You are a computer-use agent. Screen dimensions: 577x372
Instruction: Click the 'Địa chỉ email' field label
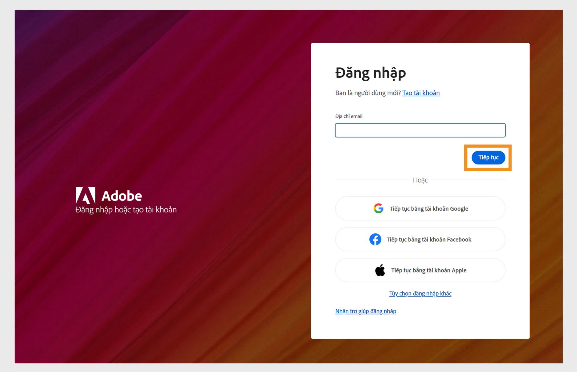coord(349,116)
